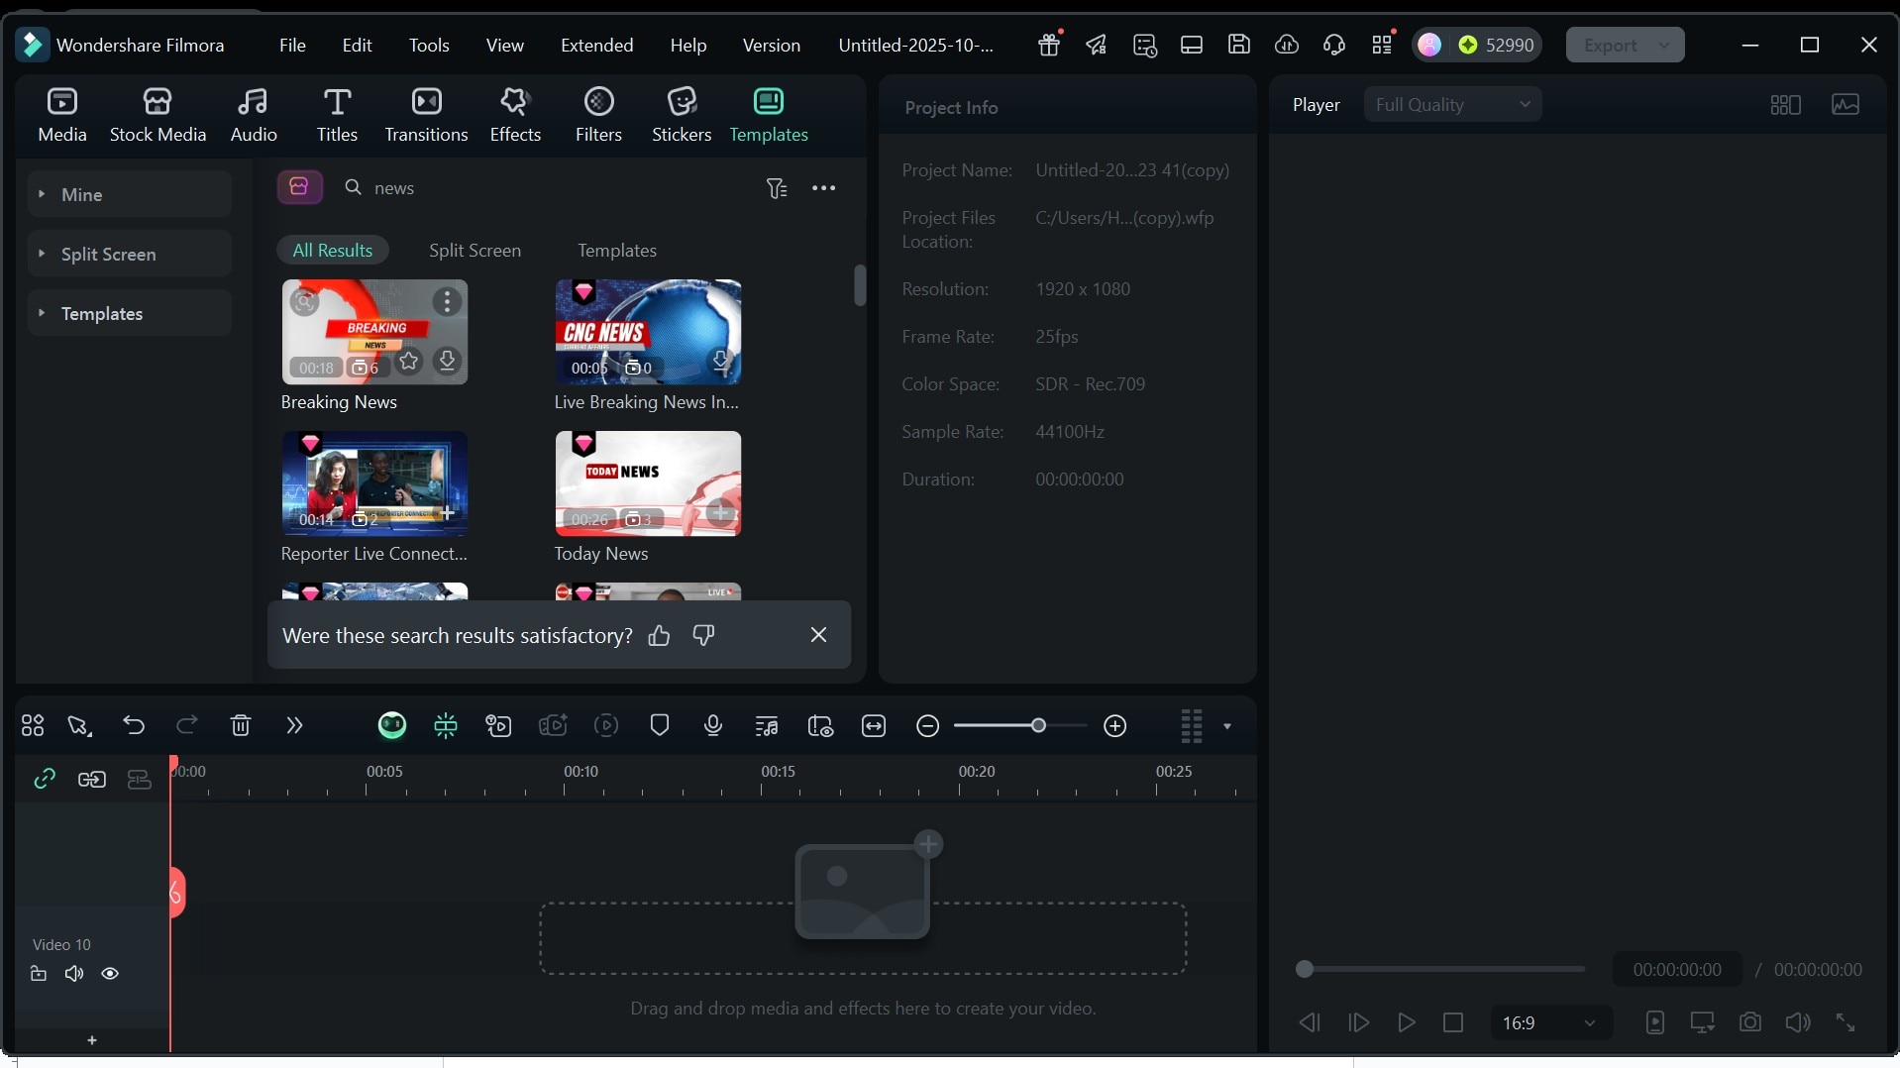Adjust the timeline zoom slider handle

click(1038, 726)
